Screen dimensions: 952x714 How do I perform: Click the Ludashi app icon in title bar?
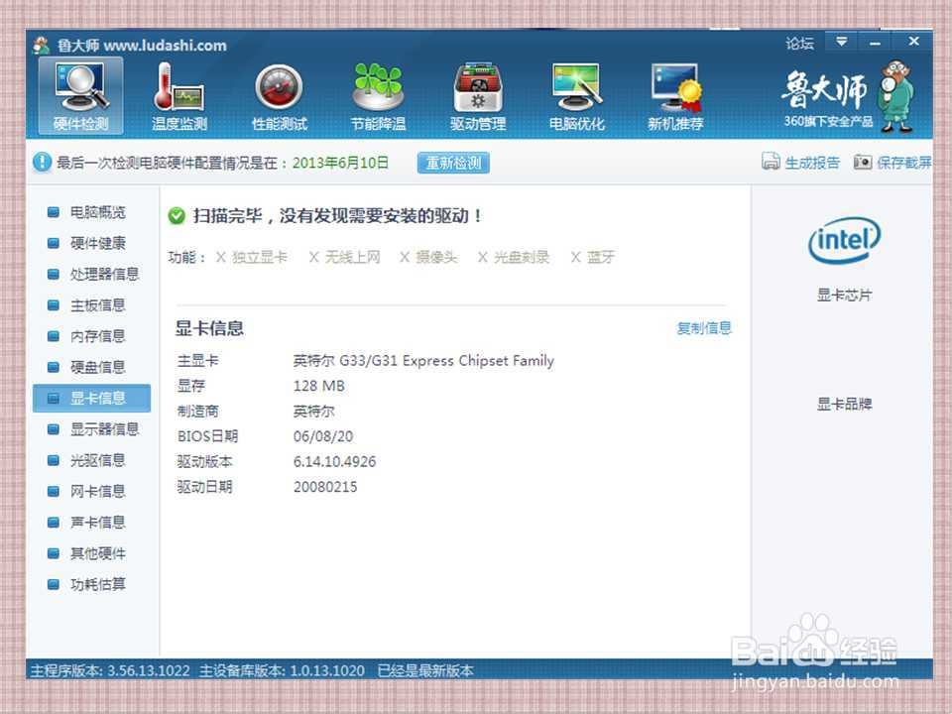pos(42,45)
